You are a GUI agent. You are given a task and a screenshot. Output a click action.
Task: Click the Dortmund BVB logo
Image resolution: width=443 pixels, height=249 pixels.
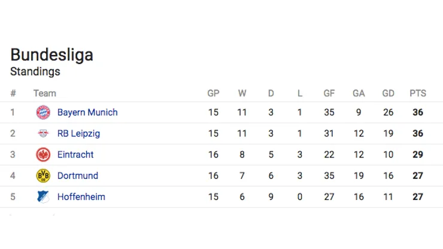(43, 175)
